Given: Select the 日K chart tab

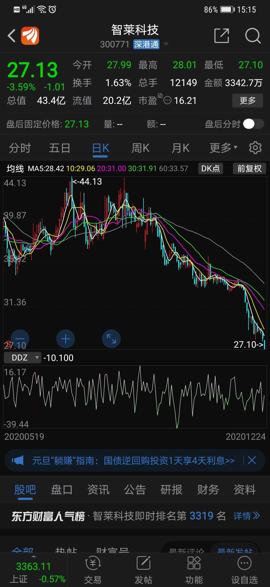Looking at the screenshot, I should coord(100,148).
